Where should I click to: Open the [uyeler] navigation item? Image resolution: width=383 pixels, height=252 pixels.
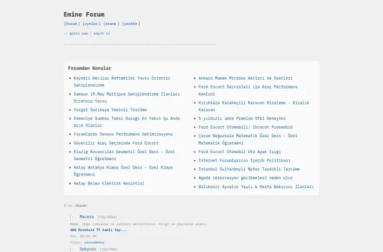[x=91, y=24]
